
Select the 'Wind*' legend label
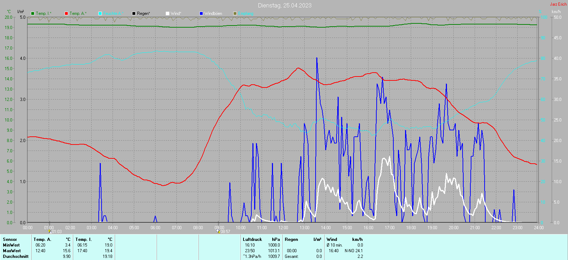tap(176, 13)
